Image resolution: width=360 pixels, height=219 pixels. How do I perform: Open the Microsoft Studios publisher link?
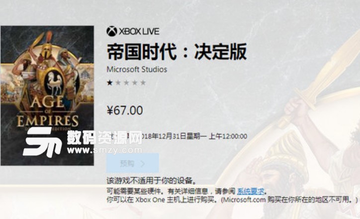tap(137, 69)
